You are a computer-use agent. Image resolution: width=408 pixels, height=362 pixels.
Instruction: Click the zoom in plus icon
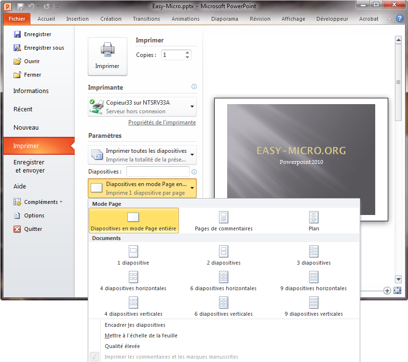coord(387,291)
